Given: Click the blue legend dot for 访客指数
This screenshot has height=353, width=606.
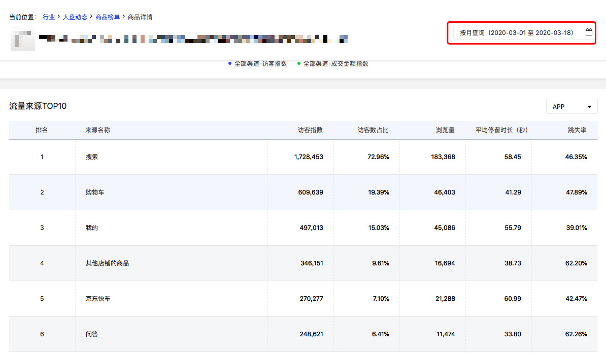Looking at the screenshot, I should (230, 63).
